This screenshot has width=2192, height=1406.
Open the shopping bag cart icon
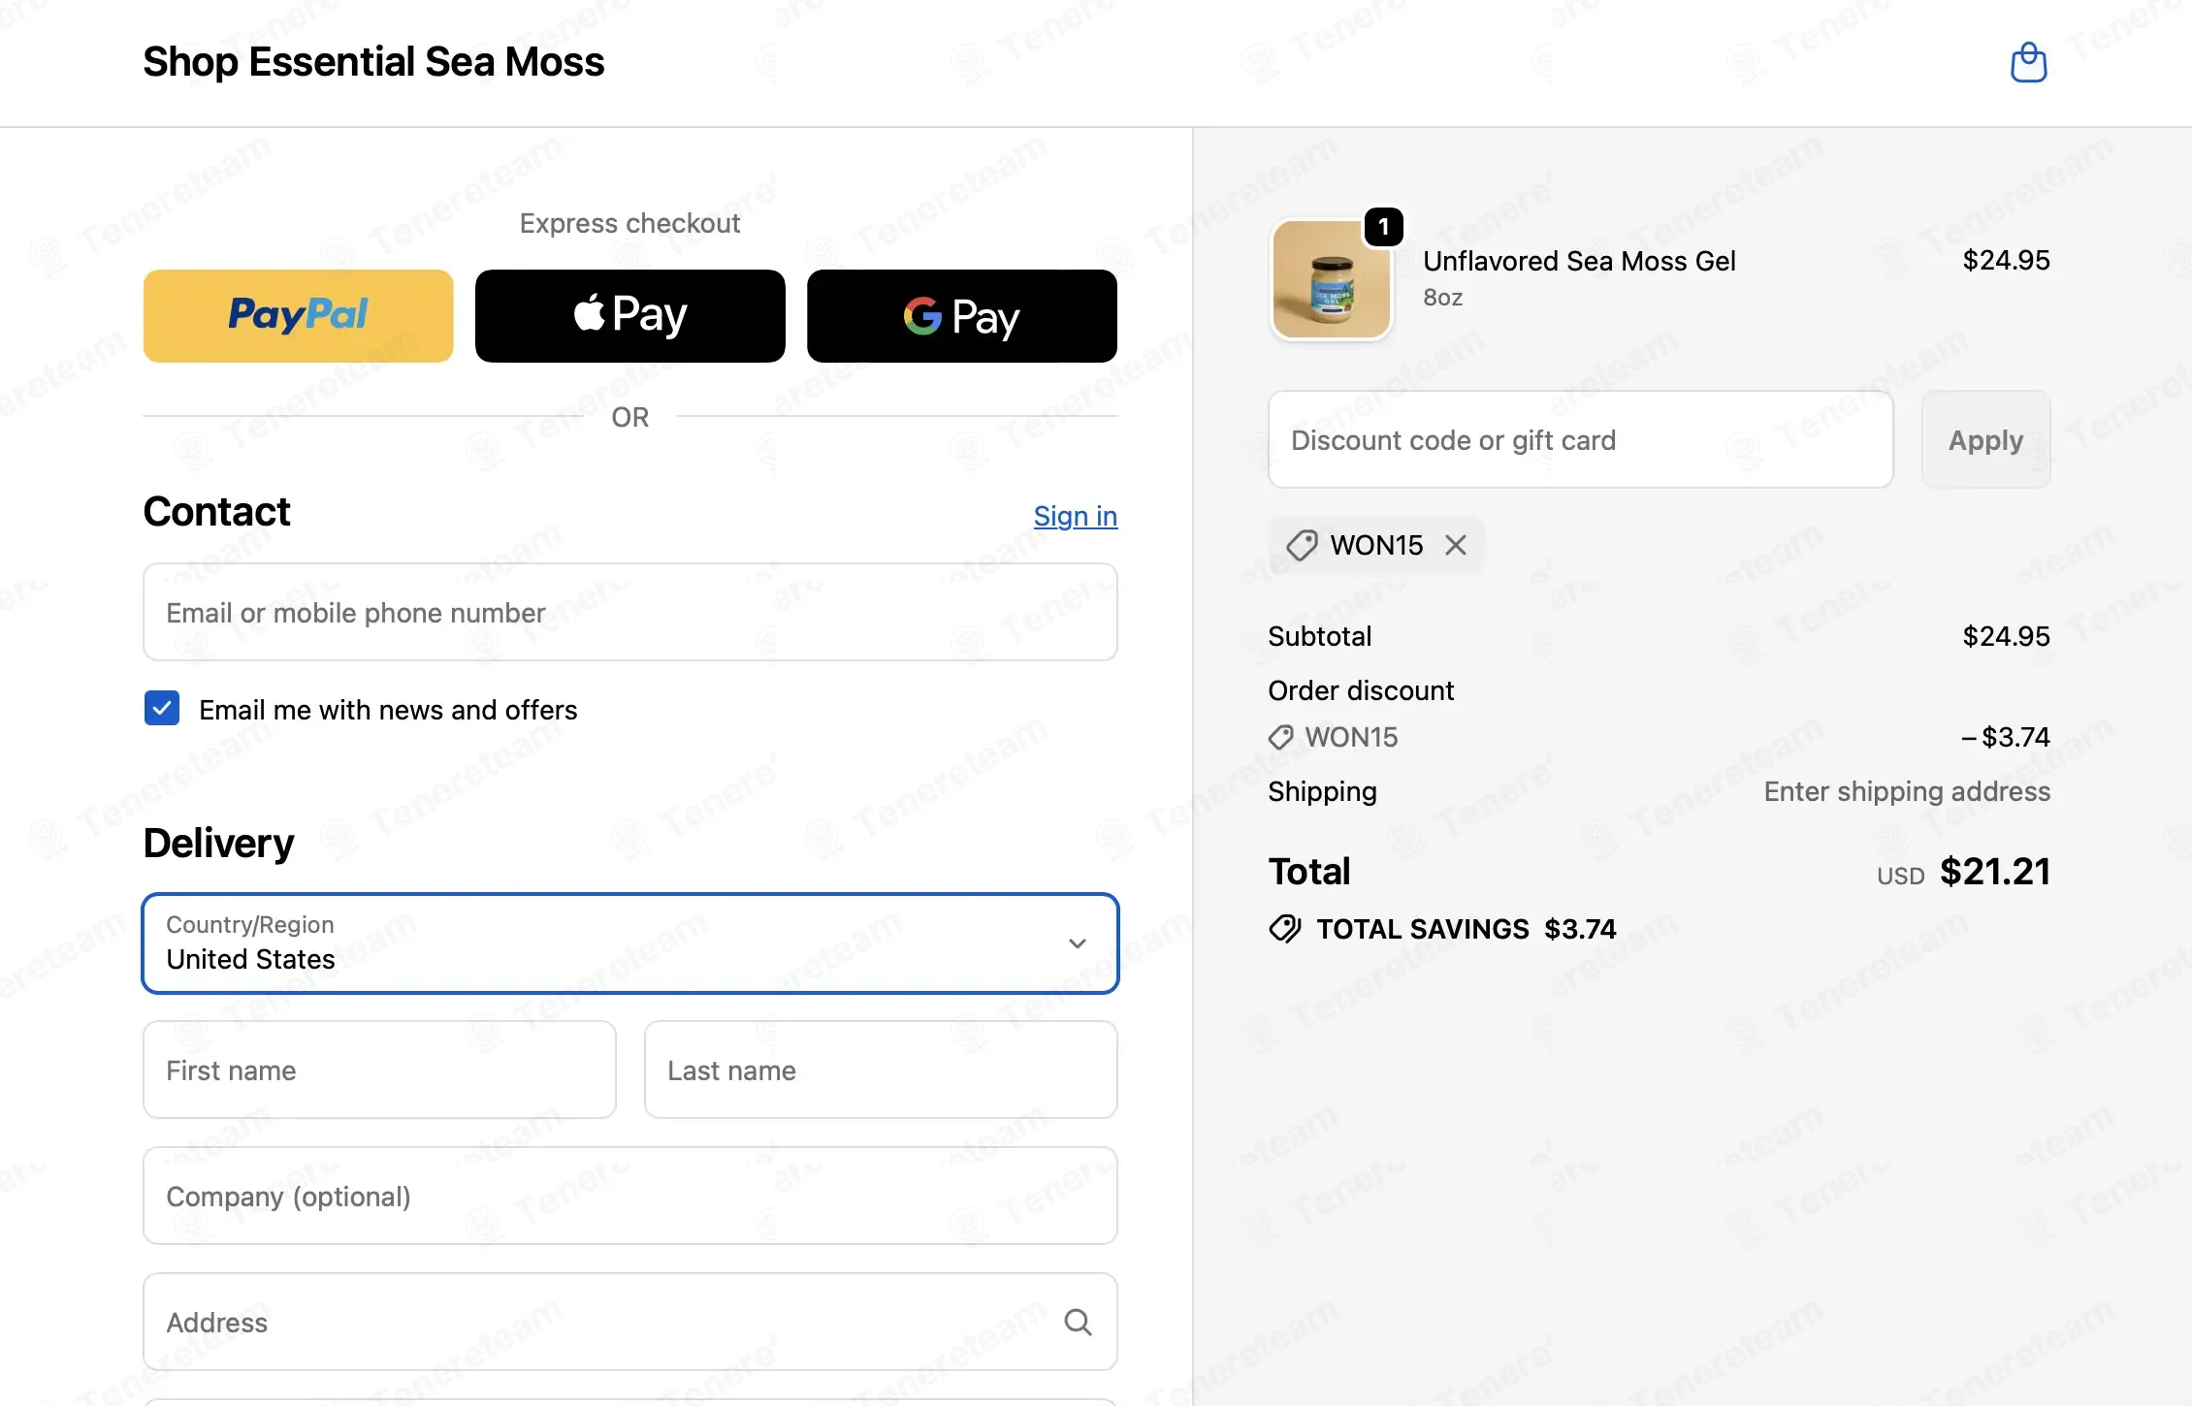pos(2028,63)
